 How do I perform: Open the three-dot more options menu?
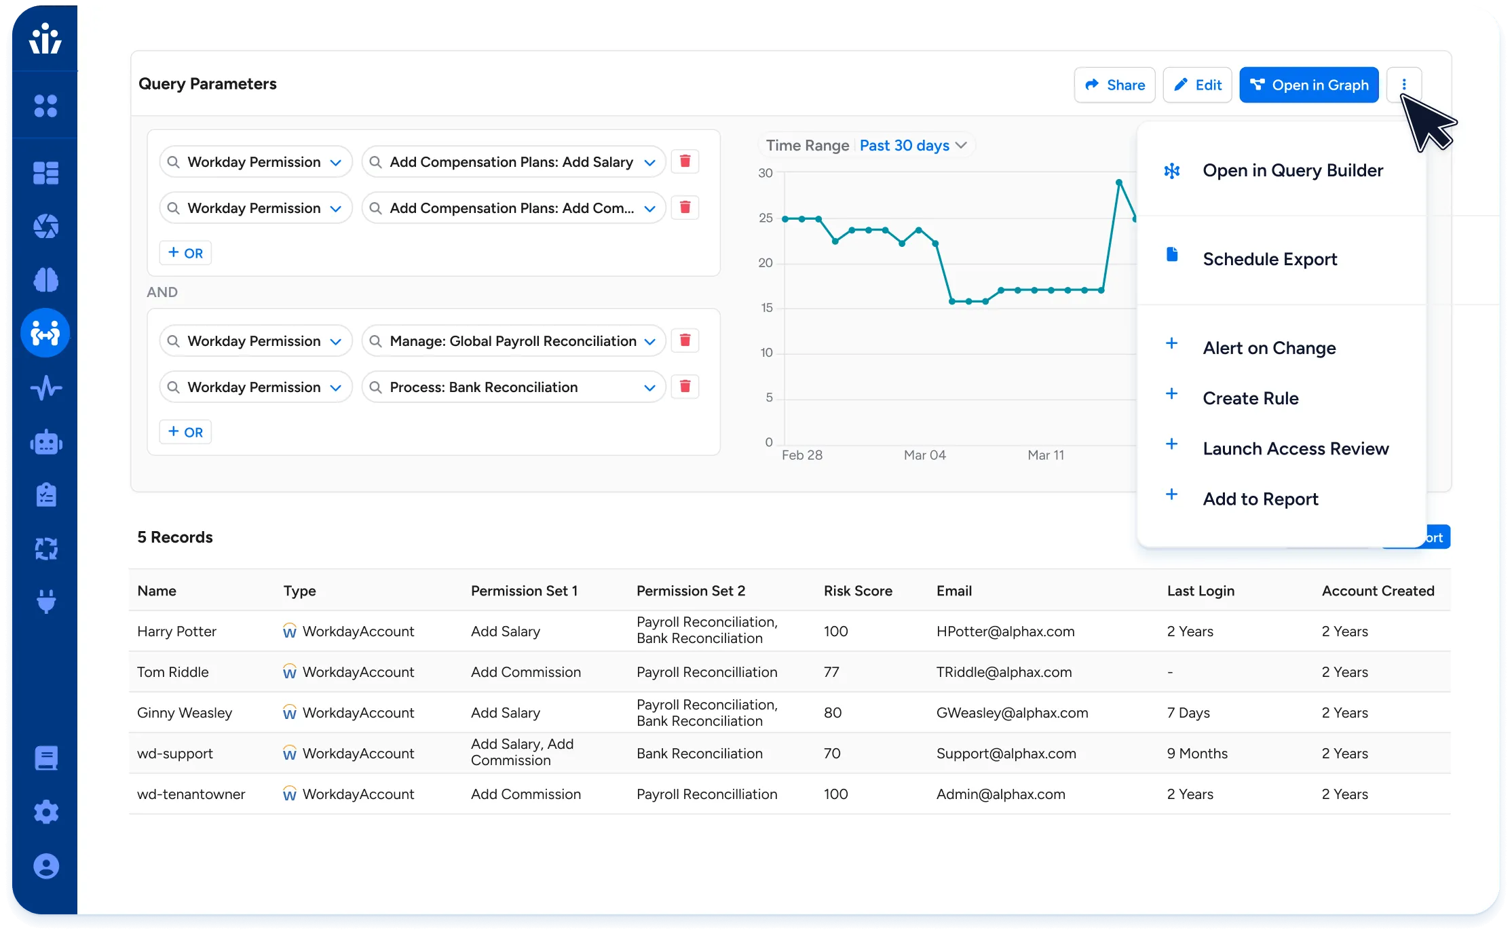(x=1403, y=85)
